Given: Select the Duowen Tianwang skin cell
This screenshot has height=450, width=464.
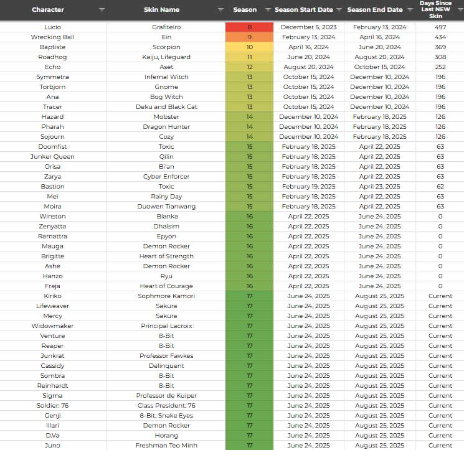Looking at the screenshot, I should (166, 207).
